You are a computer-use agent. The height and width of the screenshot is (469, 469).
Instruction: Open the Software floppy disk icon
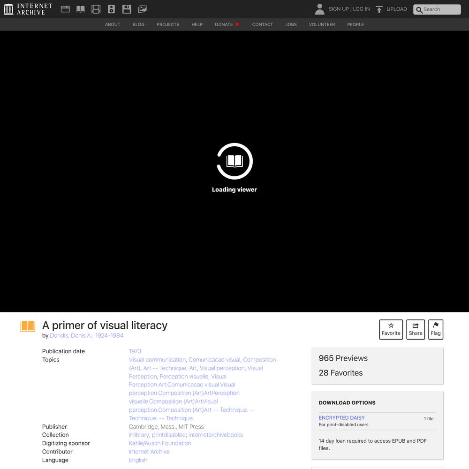point(127,9)
